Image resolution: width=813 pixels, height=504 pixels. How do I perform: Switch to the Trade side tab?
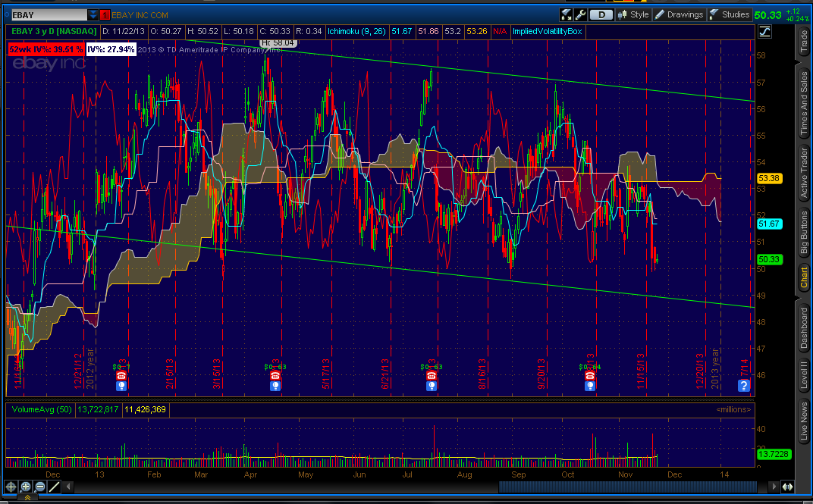pyautogui.click(x=804, y=42)
